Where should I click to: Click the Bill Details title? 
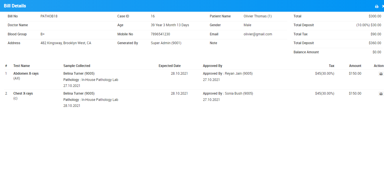pyautogui.click(x=15, y=6)
